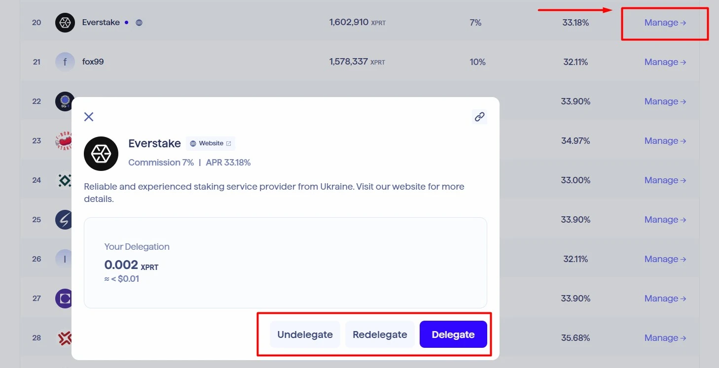The image size is (719, 368).
Task: Click the Redelegate button
Action: (x=380, y=335)
